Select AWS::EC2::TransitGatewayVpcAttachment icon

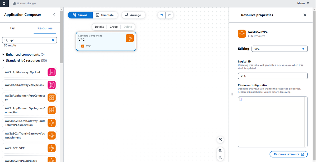[x=52, y=136]
